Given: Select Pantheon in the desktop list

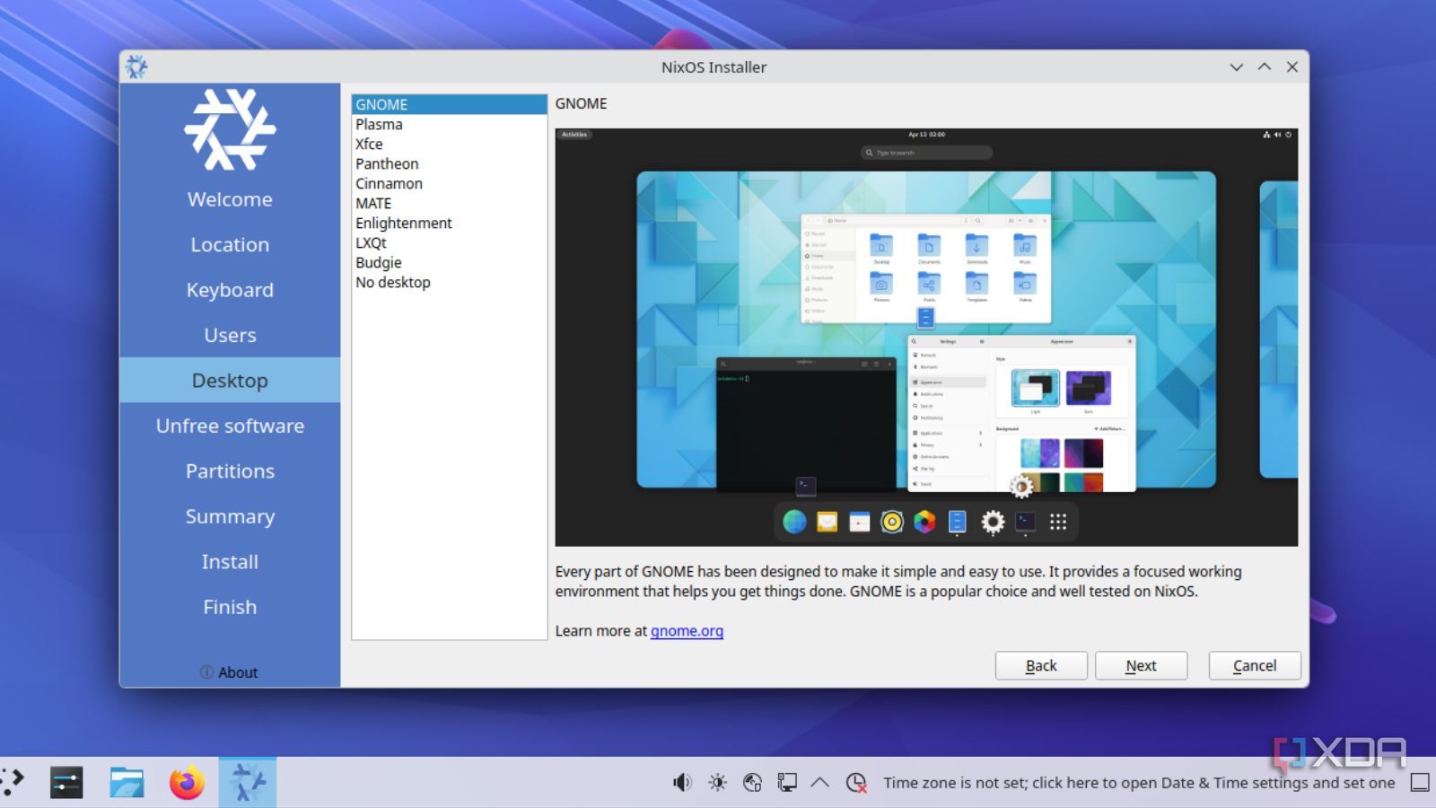Looking at the screenshot, I should (449, 163).
